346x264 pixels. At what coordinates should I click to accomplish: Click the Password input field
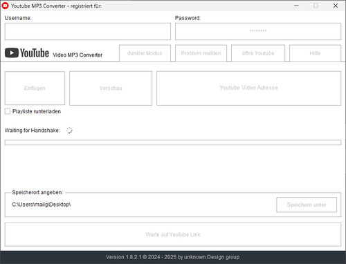click(x=258, y=31)
